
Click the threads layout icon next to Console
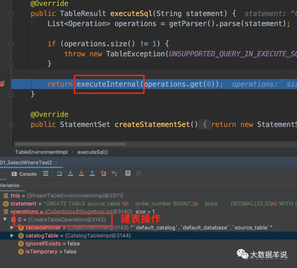point(46,173)
